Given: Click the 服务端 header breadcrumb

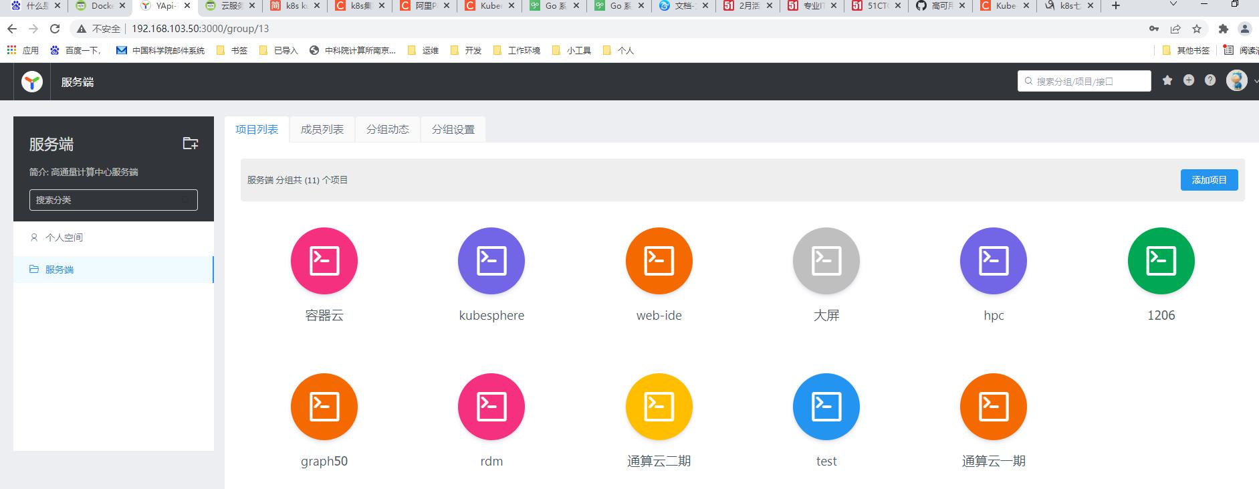Looking at the screenshot, I should point(78,82).
